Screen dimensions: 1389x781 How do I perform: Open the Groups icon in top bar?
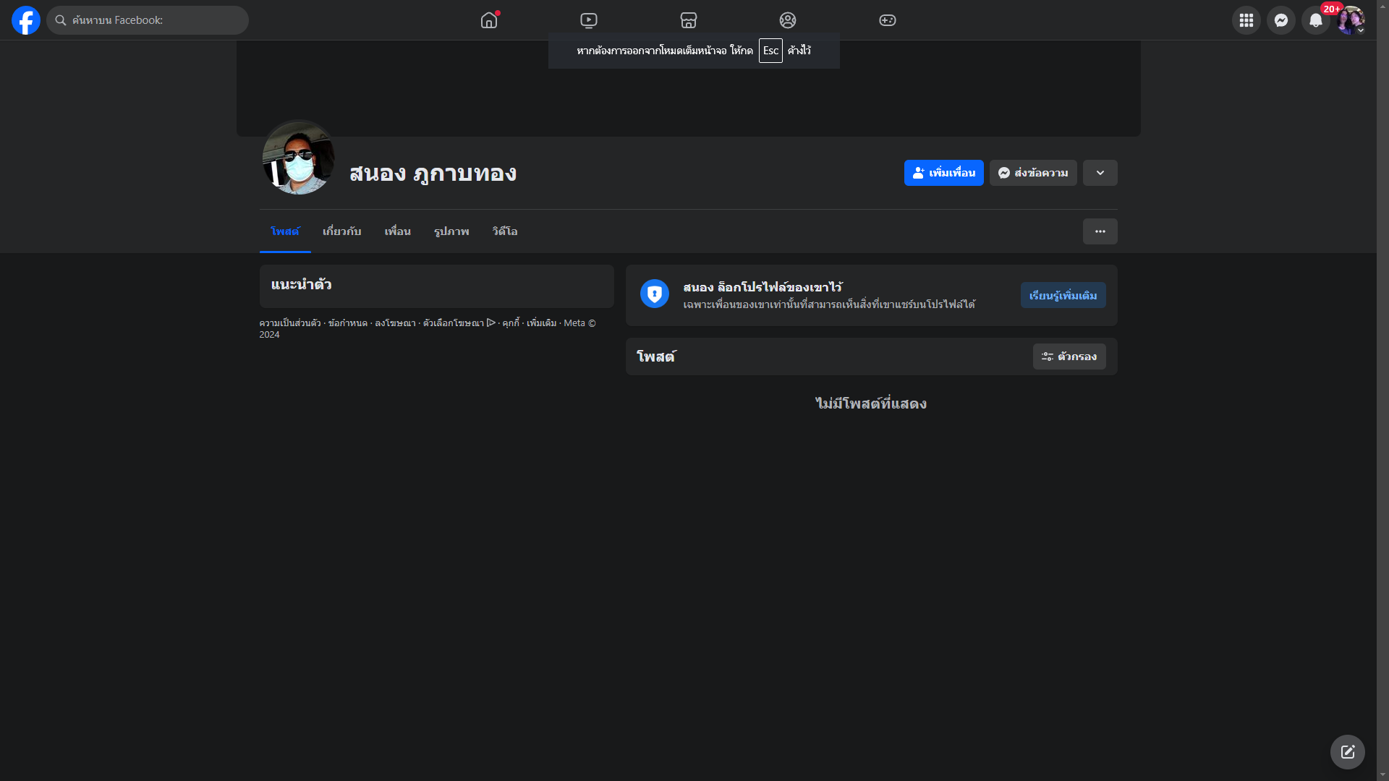788,20
